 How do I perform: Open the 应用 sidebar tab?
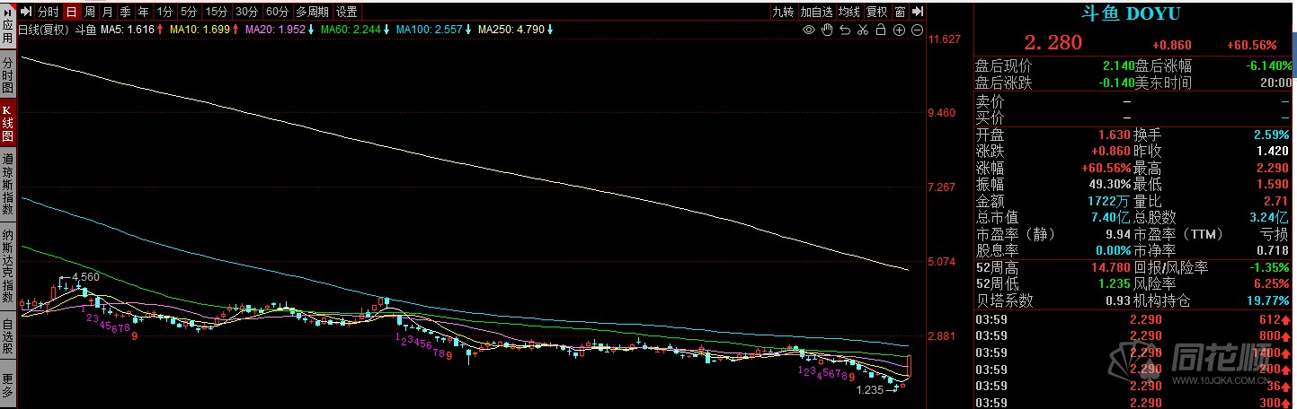pyautogui.click(x=8, y=28)
